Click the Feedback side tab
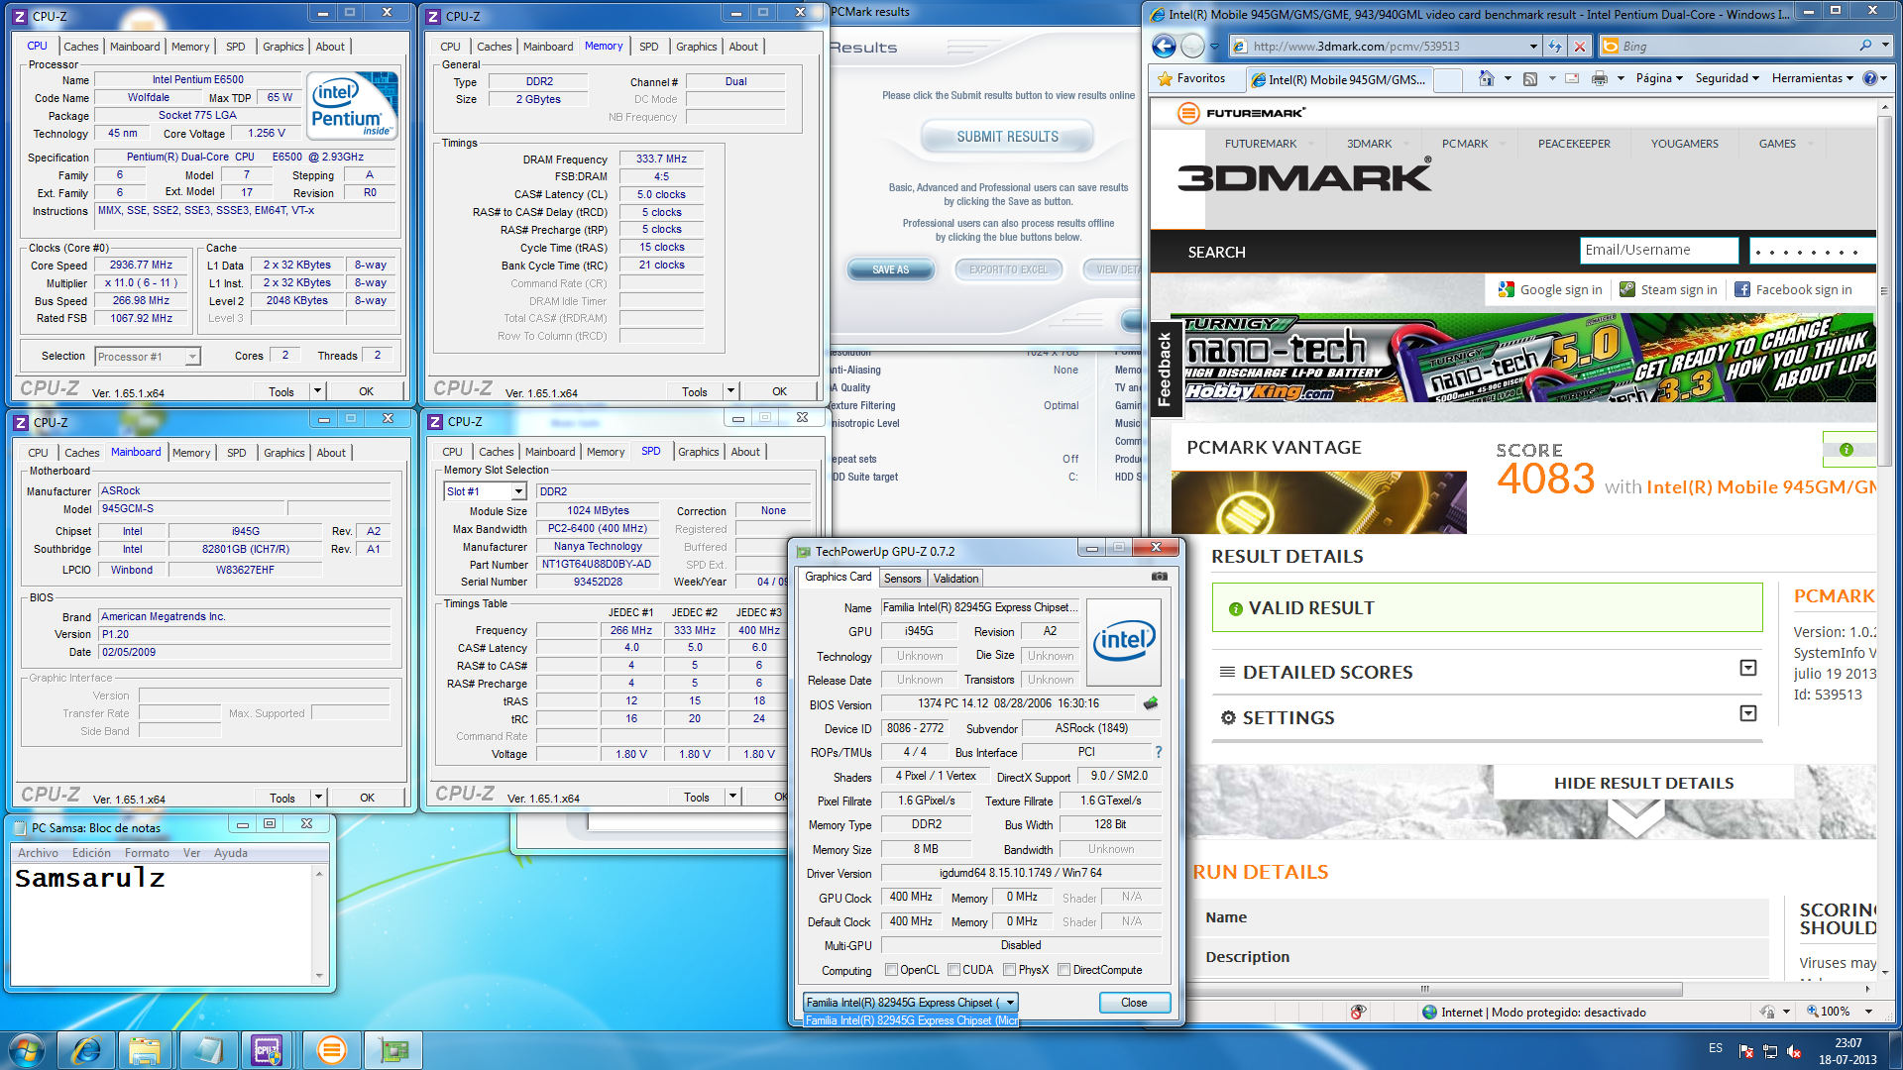The image size is (1903, 1070). pos(1165,369)
